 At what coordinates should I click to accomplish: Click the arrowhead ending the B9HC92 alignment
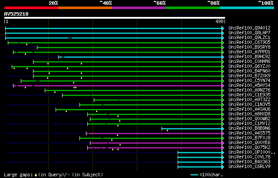tap(223, 57)
